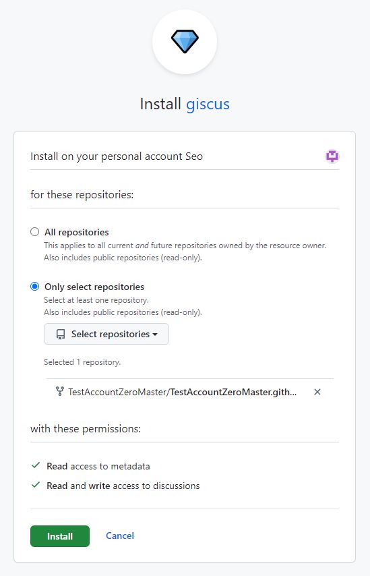The image size is (370, 576).
Task: Select the All repositories radio button
Action: point(34,232)
